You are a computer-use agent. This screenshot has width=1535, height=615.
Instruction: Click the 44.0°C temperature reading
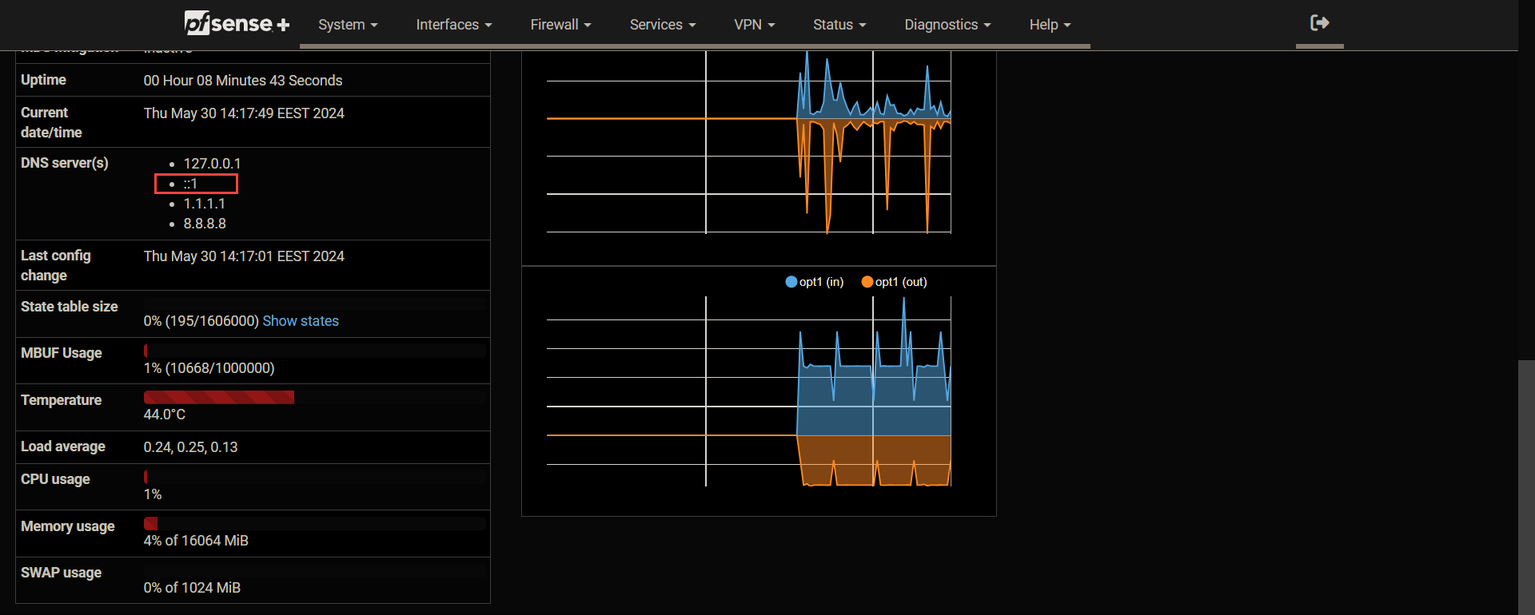[165, 415]
